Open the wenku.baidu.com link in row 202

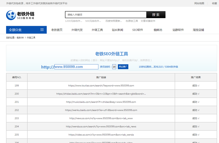101,110
